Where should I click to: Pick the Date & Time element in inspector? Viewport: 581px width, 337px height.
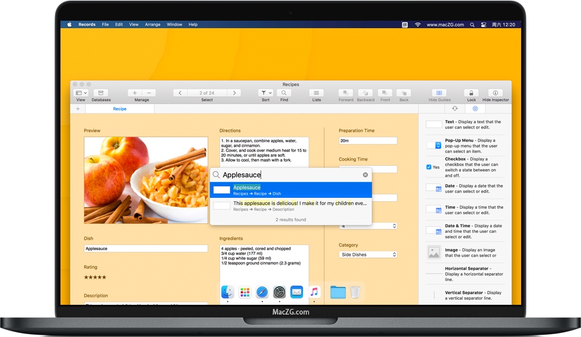tap(466, 231)
